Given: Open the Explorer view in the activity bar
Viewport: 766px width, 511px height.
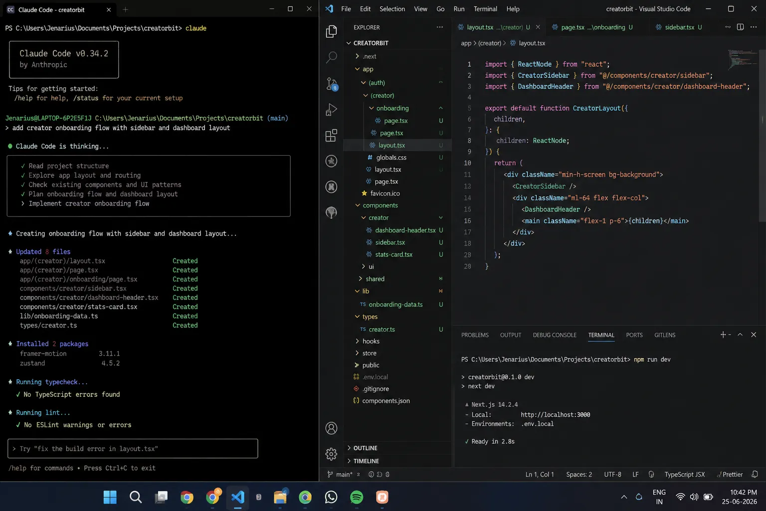Looking at the screenshot, I should pyautogui.click(x=331, y=31).
